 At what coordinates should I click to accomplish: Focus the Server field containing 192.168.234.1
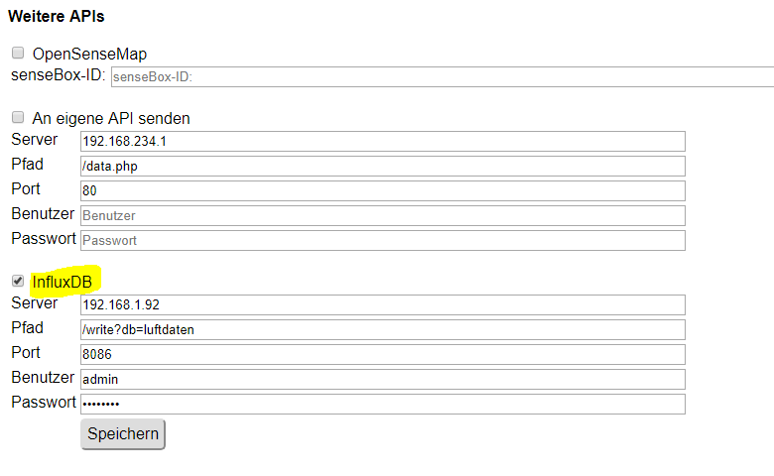point(382,141)
